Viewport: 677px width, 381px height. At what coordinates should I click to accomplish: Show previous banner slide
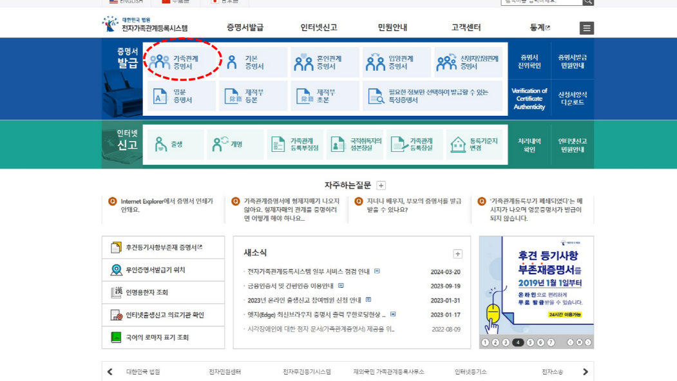pyautogui.click(x=570, y=342)
